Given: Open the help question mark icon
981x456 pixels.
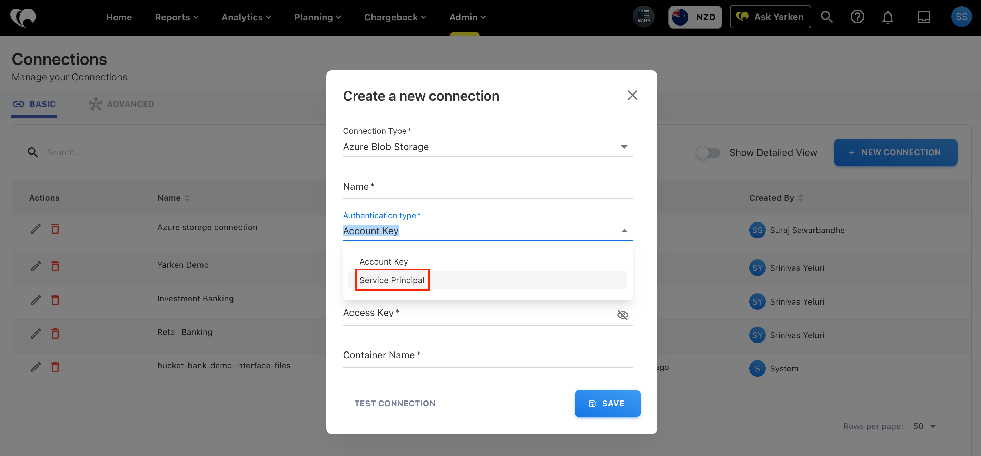Looking at the screenshot, I should pos(857,17).
